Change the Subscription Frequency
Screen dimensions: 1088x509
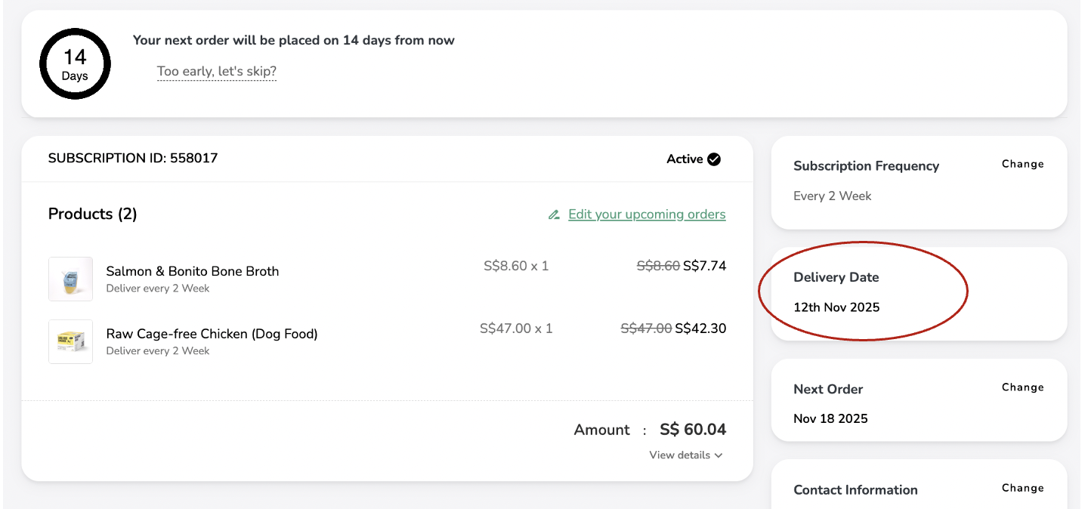(1022, 164)
